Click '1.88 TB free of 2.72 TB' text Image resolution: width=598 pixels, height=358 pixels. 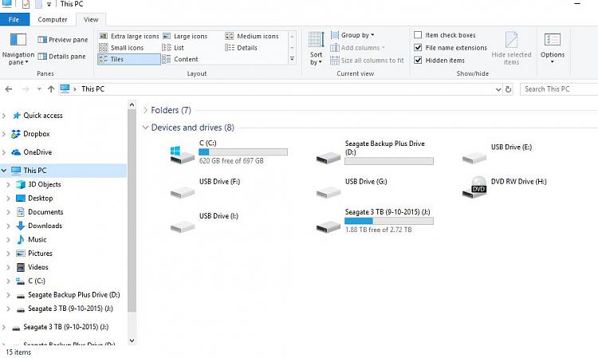(x=378, y=230)
